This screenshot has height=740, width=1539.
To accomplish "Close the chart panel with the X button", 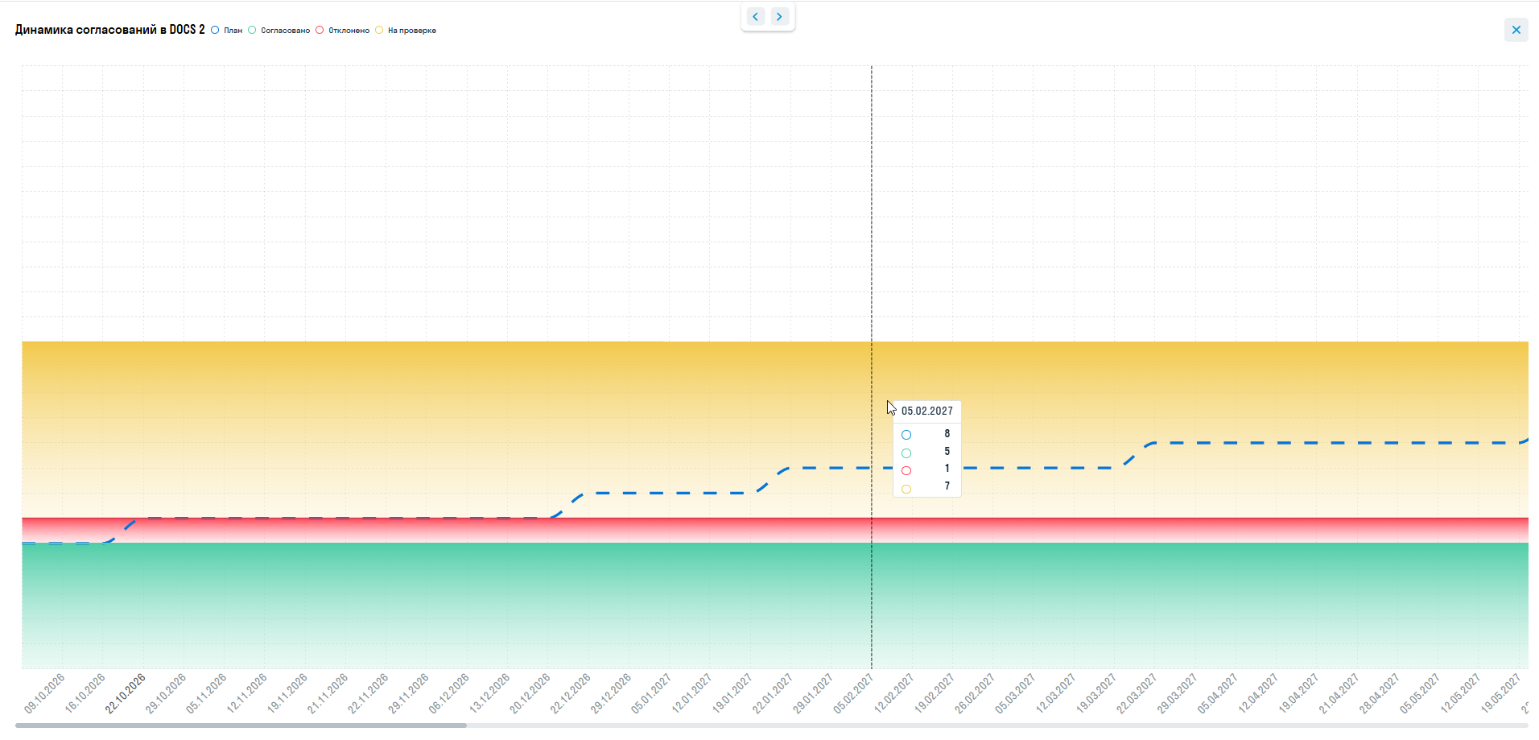I will (x=1516, y=30).
